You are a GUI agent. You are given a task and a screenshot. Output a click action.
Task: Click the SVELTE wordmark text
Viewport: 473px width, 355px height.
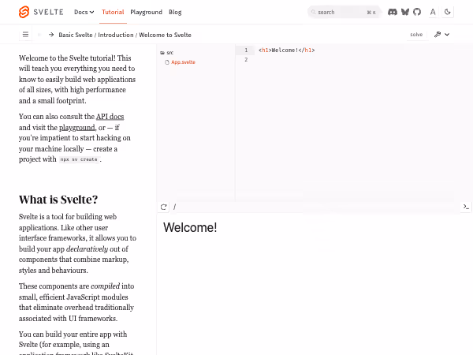click(x=49, y=12)
